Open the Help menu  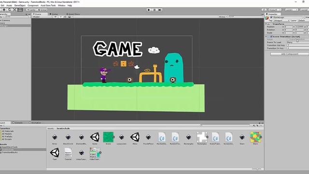[70, 5]
